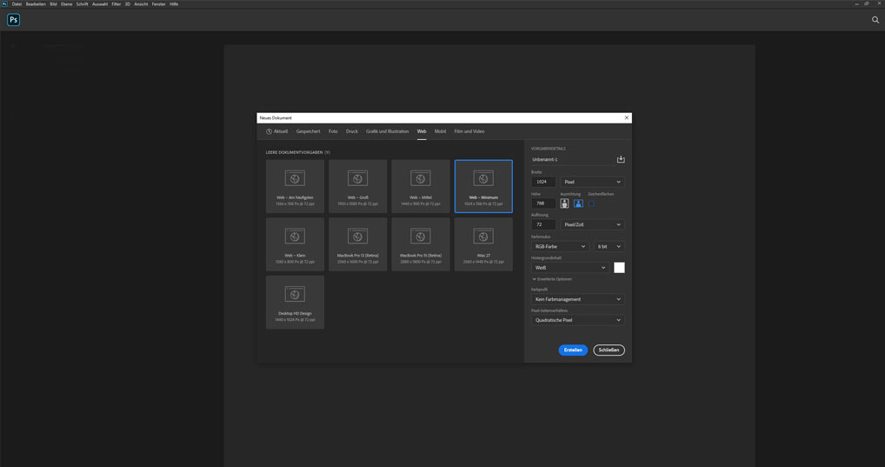This screenshot has height=467, width=885.
Task: Click the Höhe field showing 768
Action: 543,203
